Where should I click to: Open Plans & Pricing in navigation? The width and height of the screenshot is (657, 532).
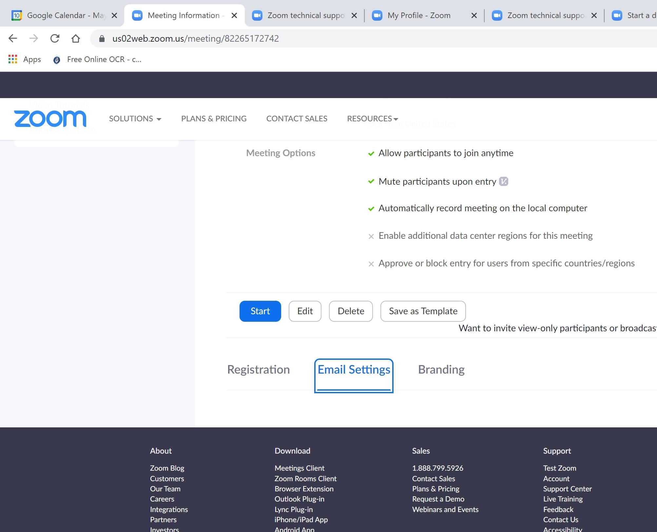214,119
